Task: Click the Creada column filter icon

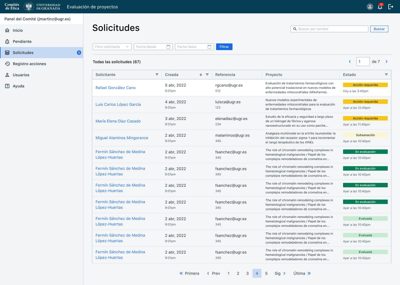Action: [207, 75]
